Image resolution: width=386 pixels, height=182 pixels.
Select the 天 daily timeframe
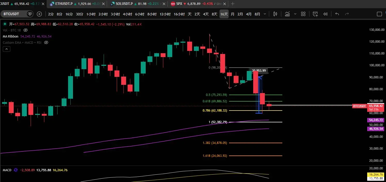coord(190,14)
